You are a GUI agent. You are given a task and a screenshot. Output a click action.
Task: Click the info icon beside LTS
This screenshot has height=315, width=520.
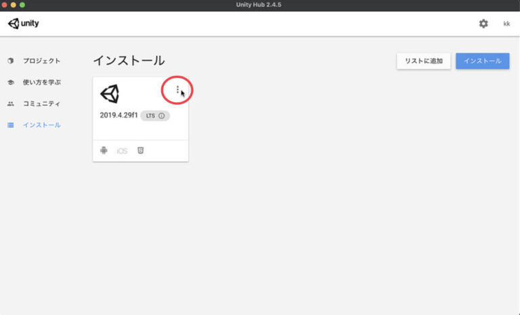click(x=162, y=116)
